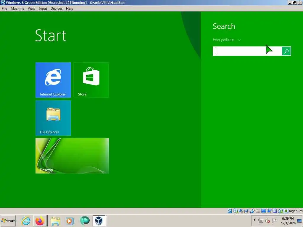Open the Help menu
Screen dimensions: 303x227
click(70, 9)
